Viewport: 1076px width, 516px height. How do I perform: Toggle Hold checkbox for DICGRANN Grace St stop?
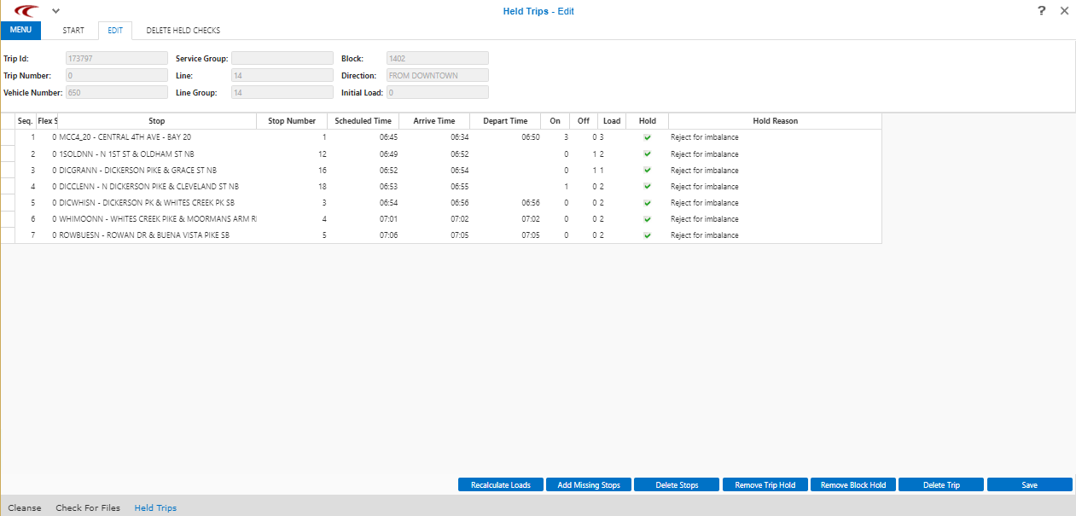point(647,171)
